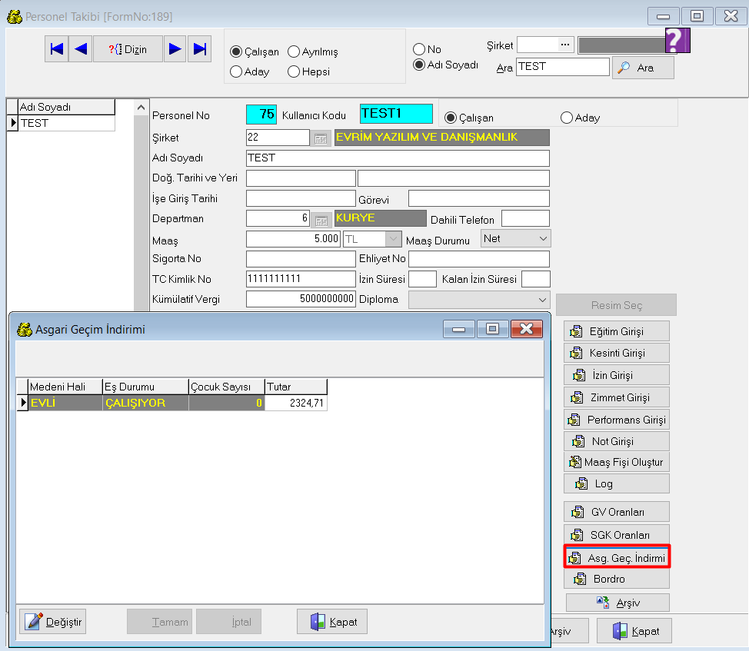Screen dimensions: 749x651
Task: Open Şirket picker icon next to 22
Action: pos(321,138)
